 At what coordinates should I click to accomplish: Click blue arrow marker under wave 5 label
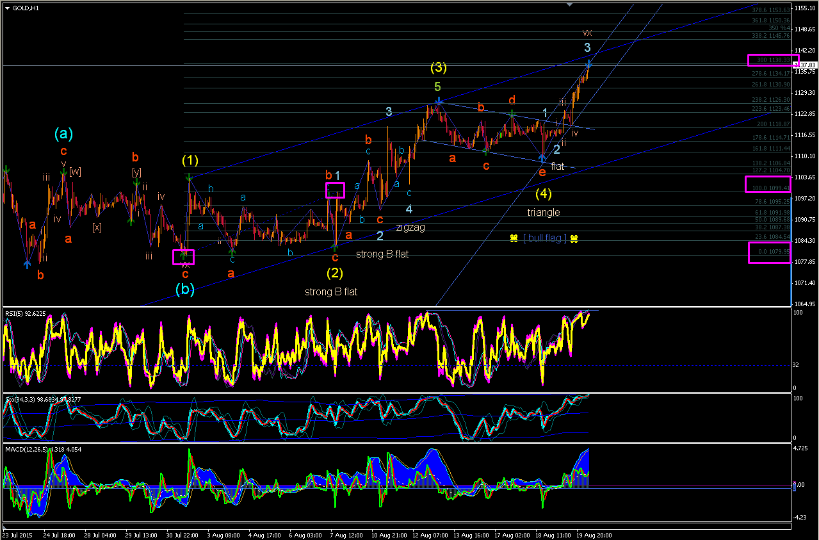click(x=439, y=101)
